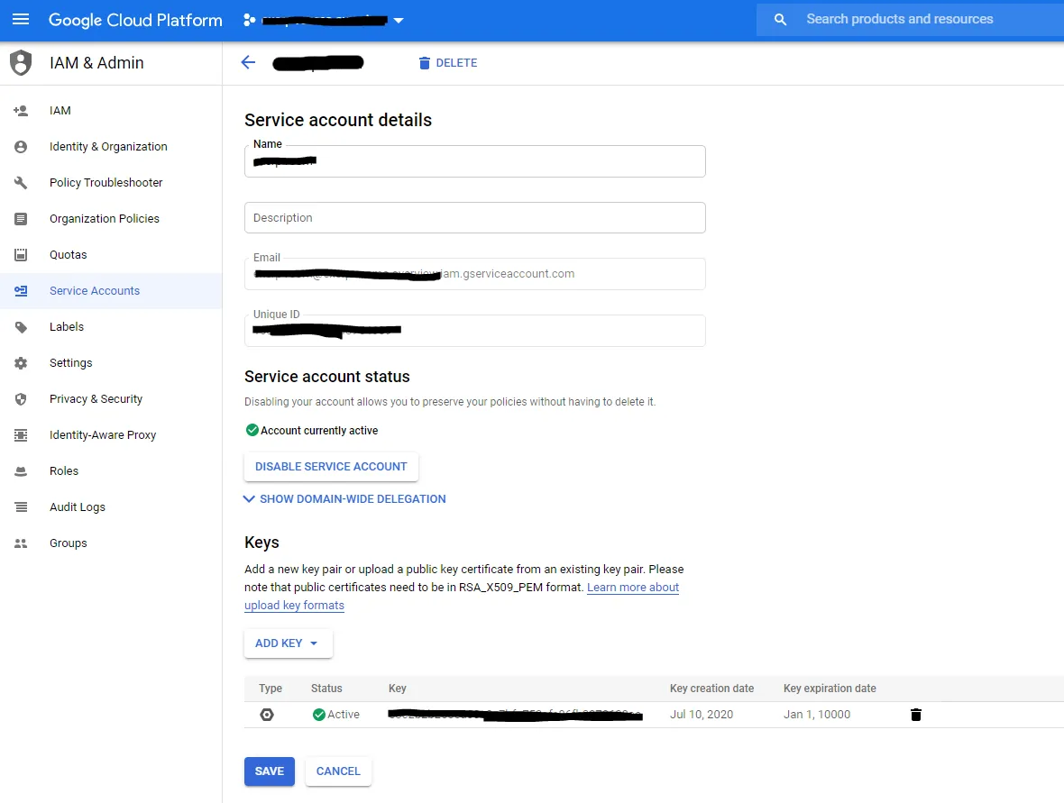
Task: Click the Policy Troubleshooter wrench icon
Action: pyautogui.click(x=21, y=182)
